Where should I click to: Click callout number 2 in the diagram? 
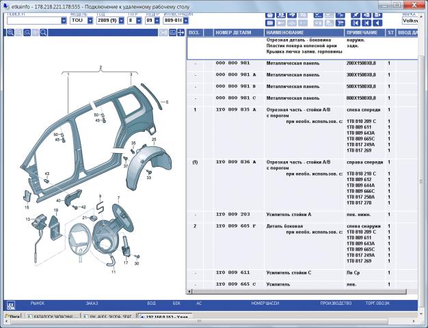pos(101,67)
